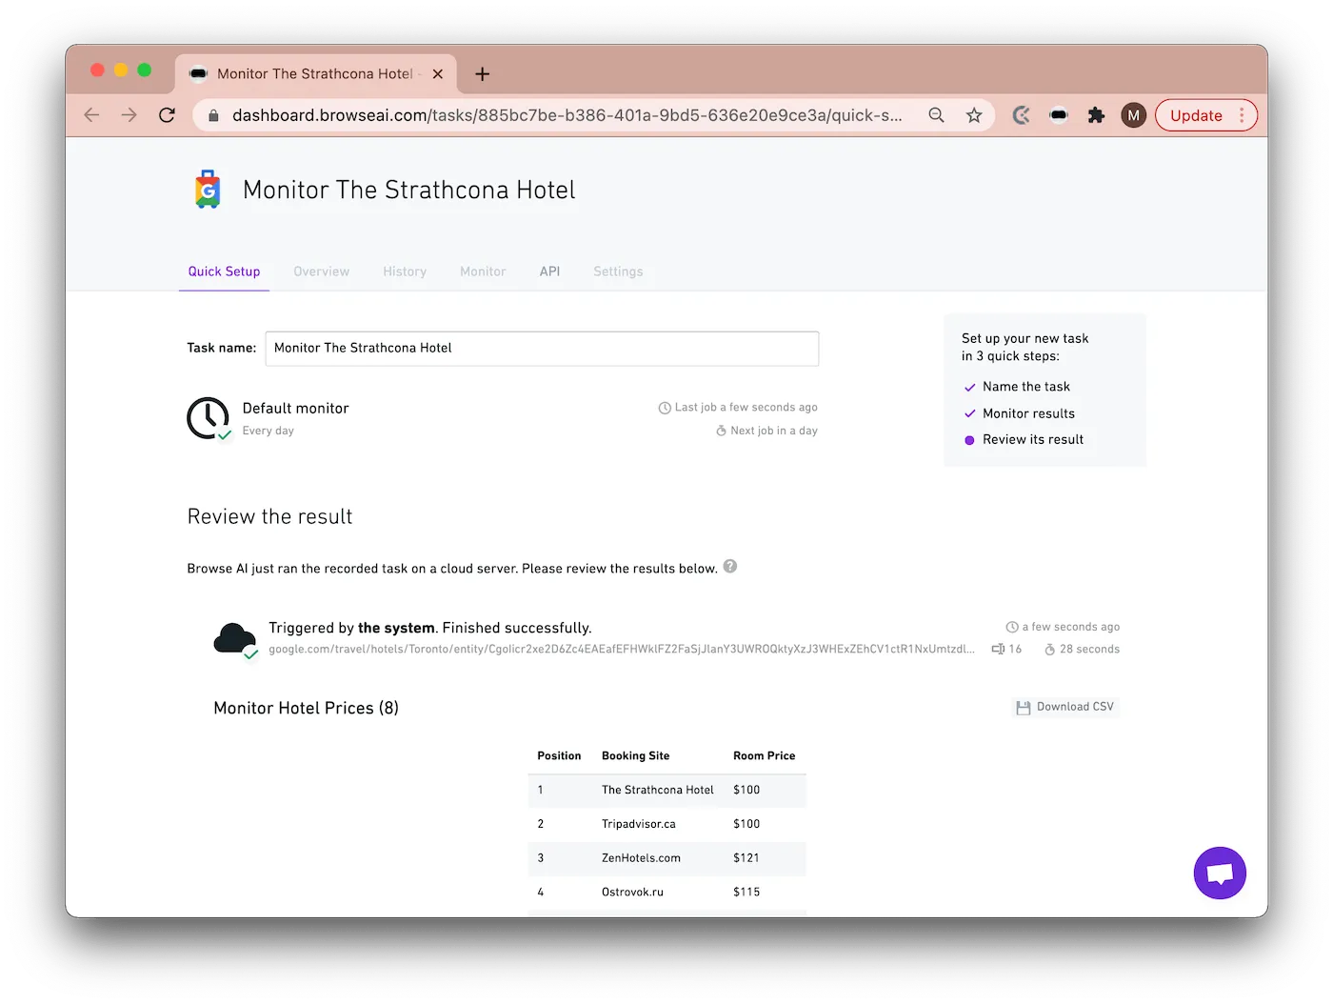Bookmark the page with the star icon
The width and height of the screenshot is (1333, 1004).
(x=974, y=115)
